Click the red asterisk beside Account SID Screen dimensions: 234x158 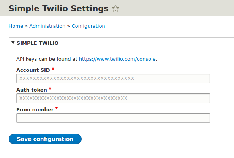(x=53, y=69)
